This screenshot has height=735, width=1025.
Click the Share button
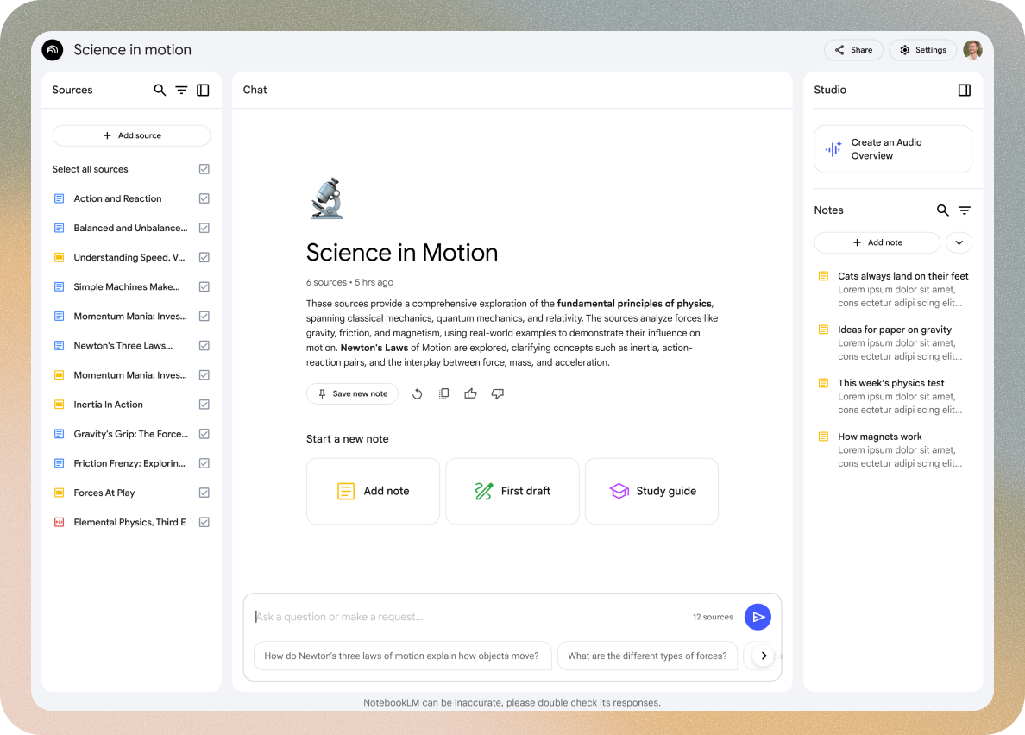853,50
